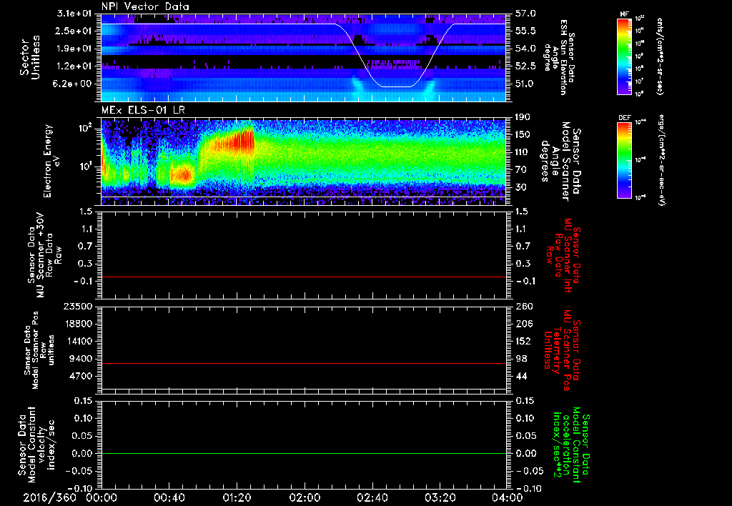Click the 190 scanner angle tick value
This screenshot has height=506, width=732.
[523, 117]
